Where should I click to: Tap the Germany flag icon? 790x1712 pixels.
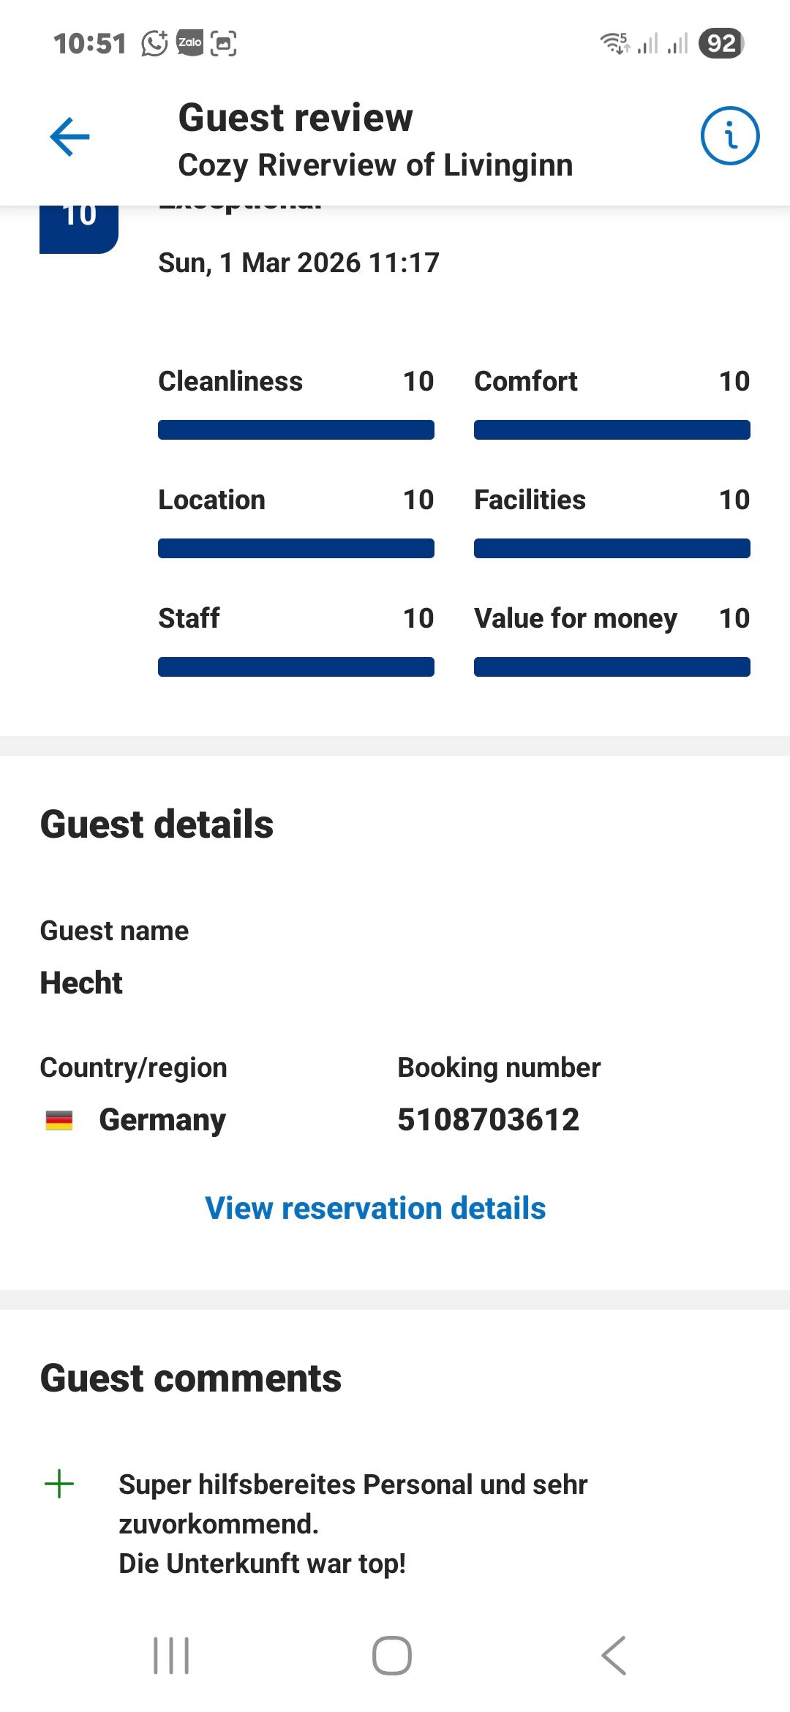tap(59, 1120)
